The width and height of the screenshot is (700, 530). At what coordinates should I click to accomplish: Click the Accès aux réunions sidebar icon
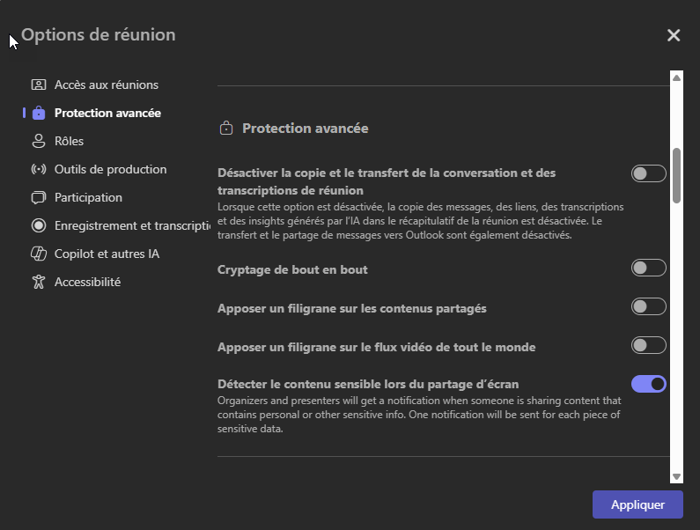pos(39,85)
